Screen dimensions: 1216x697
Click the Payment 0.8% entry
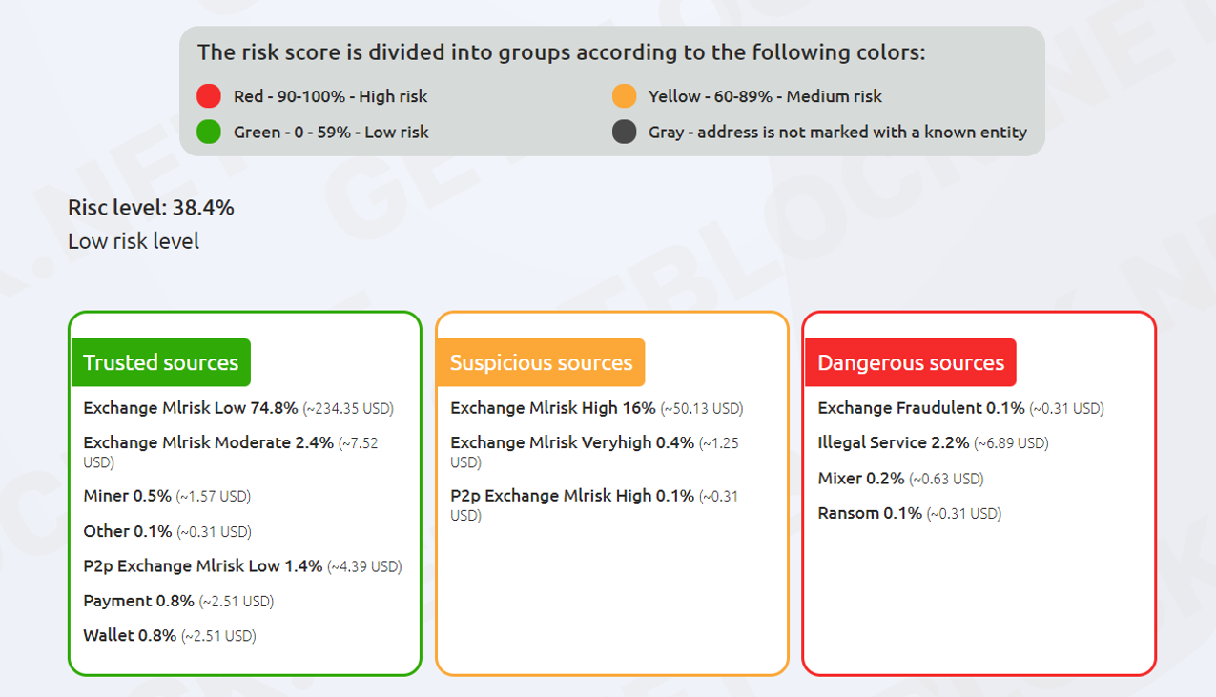(x=178, y=601)
